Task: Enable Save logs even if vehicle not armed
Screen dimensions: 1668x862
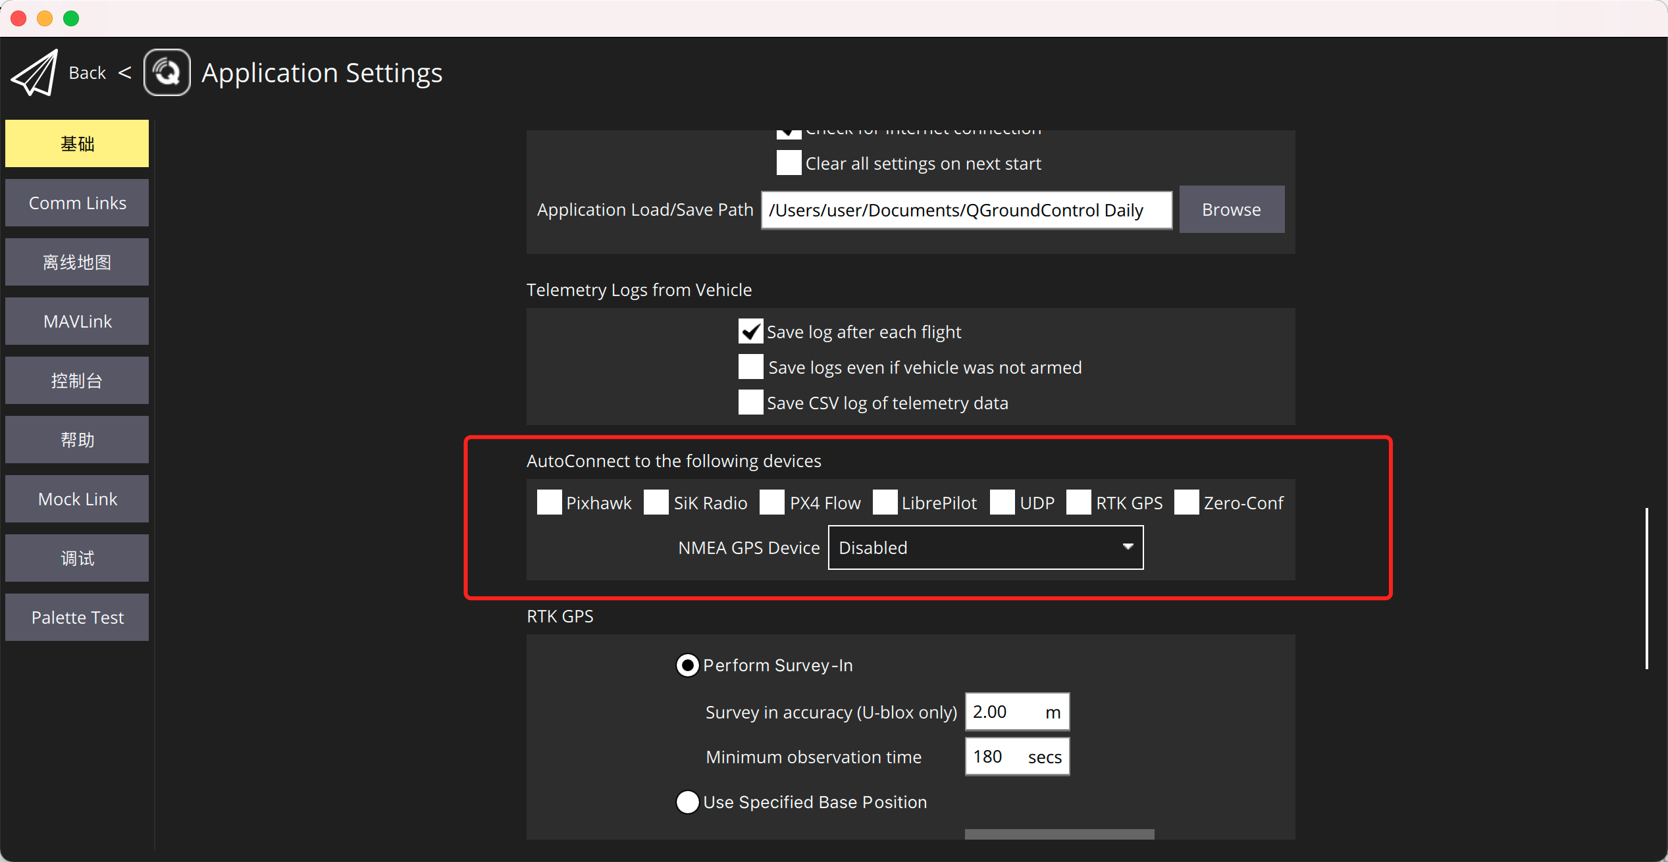Action: (x=750, y=367)
